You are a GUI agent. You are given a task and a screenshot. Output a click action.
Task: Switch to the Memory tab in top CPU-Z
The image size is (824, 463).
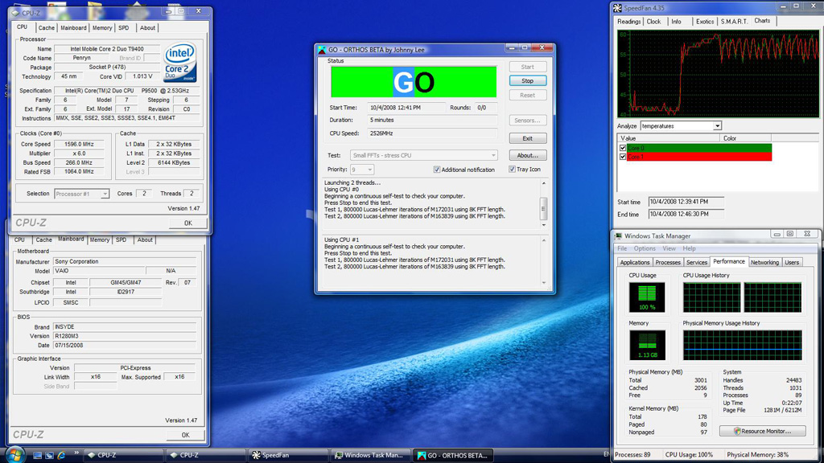pos(102,28)
